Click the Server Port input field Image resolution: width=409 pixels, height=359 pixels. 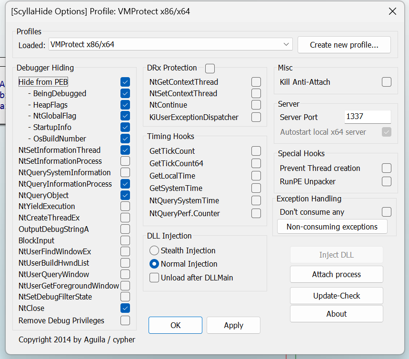[x=368, y=117]
